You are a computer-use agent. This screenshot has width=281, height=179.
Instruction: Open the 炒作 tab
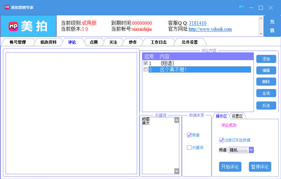[133, 42]
